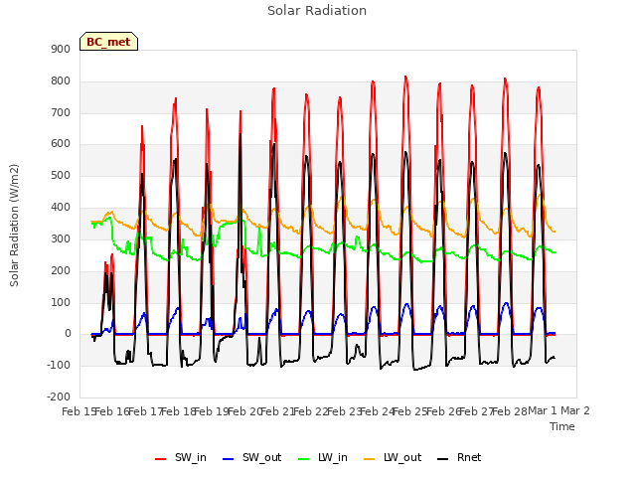The width and height of the screenshot is (636, 477).
Task: Click the Mar 2 x-axis tick label
Action: click(x=575, y=411)
